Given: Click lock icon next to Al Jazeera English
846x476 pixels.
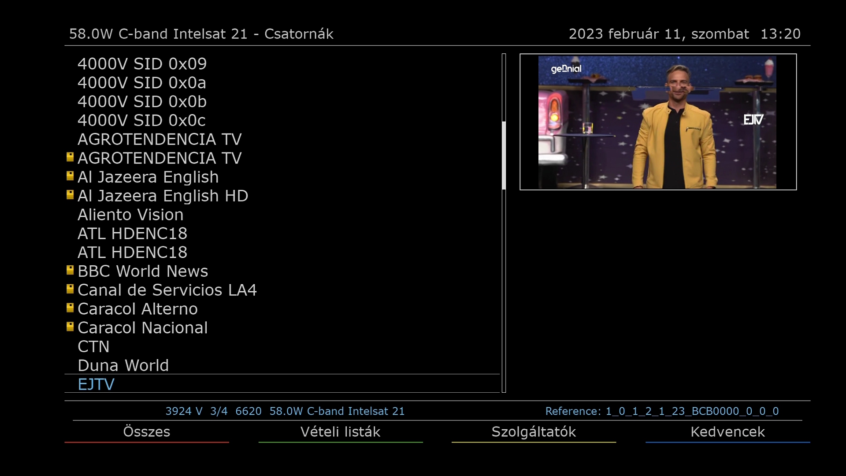Looking at the screenshot, I should [x=70, y=176].
